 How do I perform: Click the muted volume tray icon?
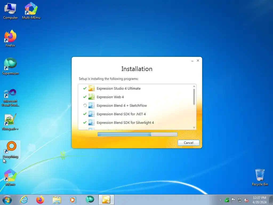point(246,200)
